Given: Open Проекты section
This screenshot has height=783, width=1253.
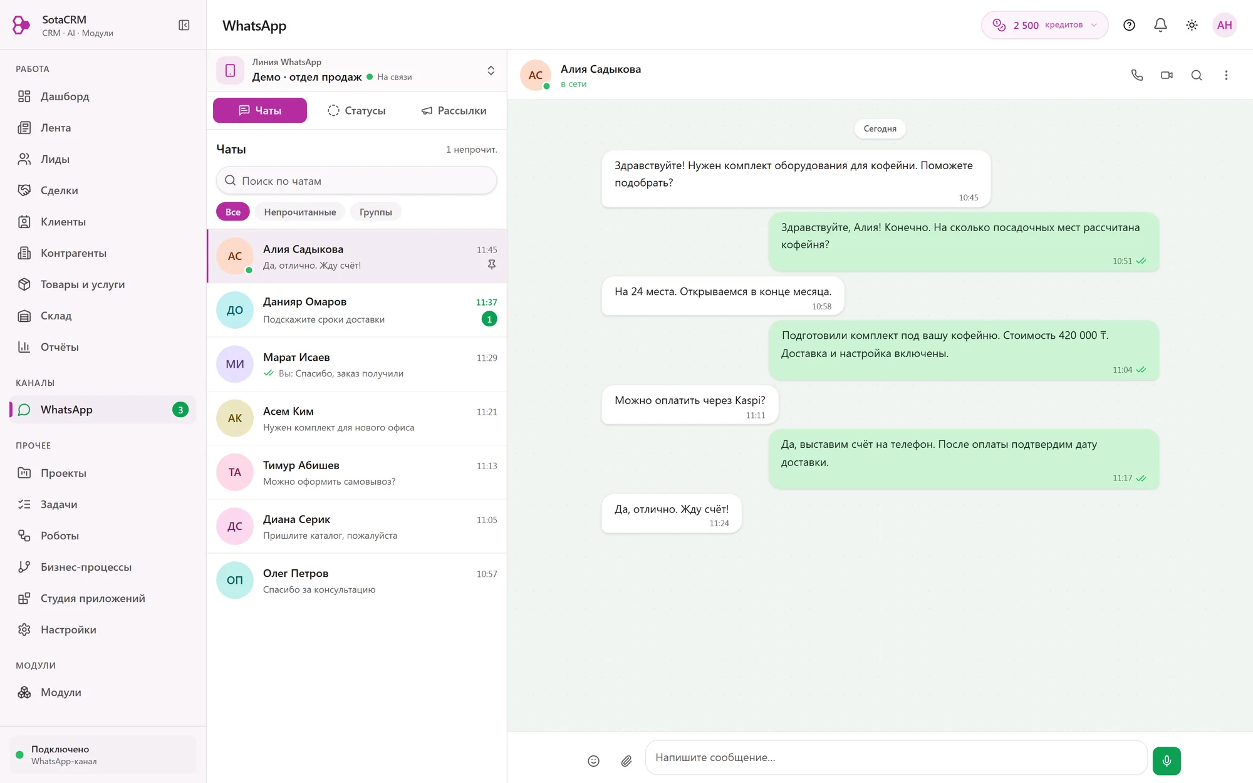Looking at the screenshot, I should point(103,473).
